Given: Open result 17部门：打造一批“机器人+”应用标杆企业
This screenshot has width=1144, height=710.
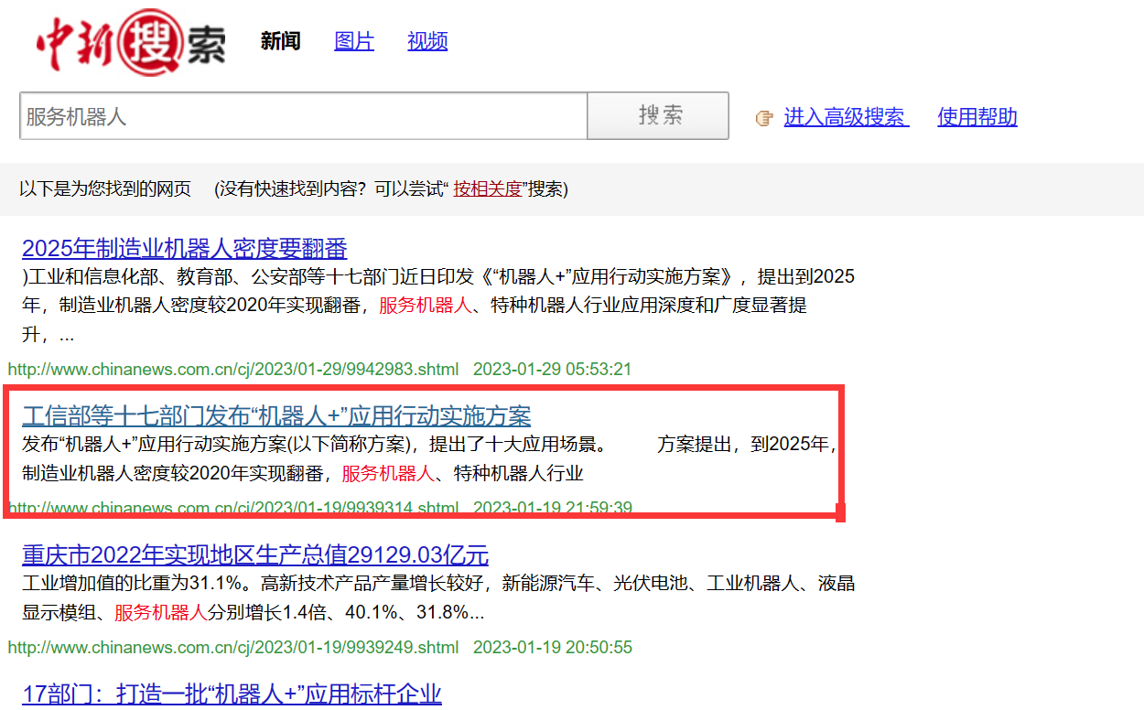Looking at the screenshot, I should [232, 694].
